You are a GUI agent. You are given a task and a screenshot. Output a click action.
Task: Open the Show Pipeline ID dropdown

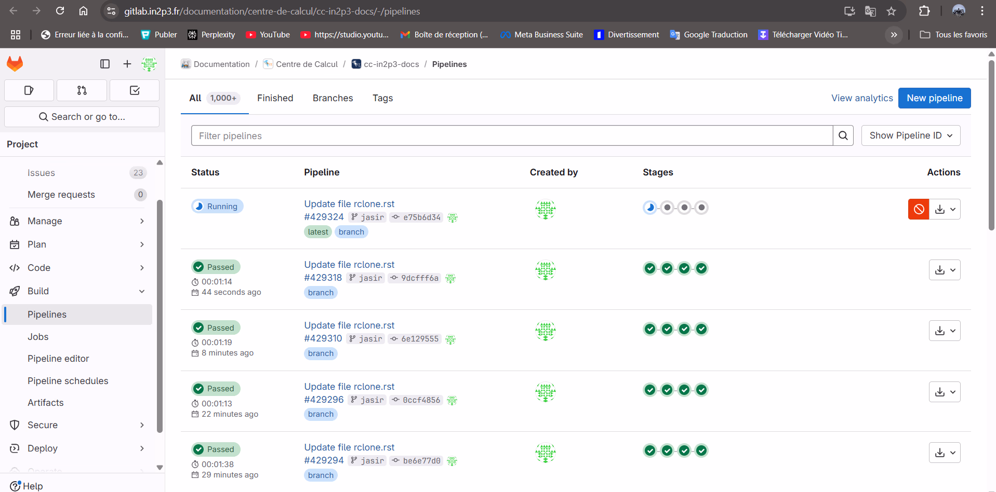[910, 135]
